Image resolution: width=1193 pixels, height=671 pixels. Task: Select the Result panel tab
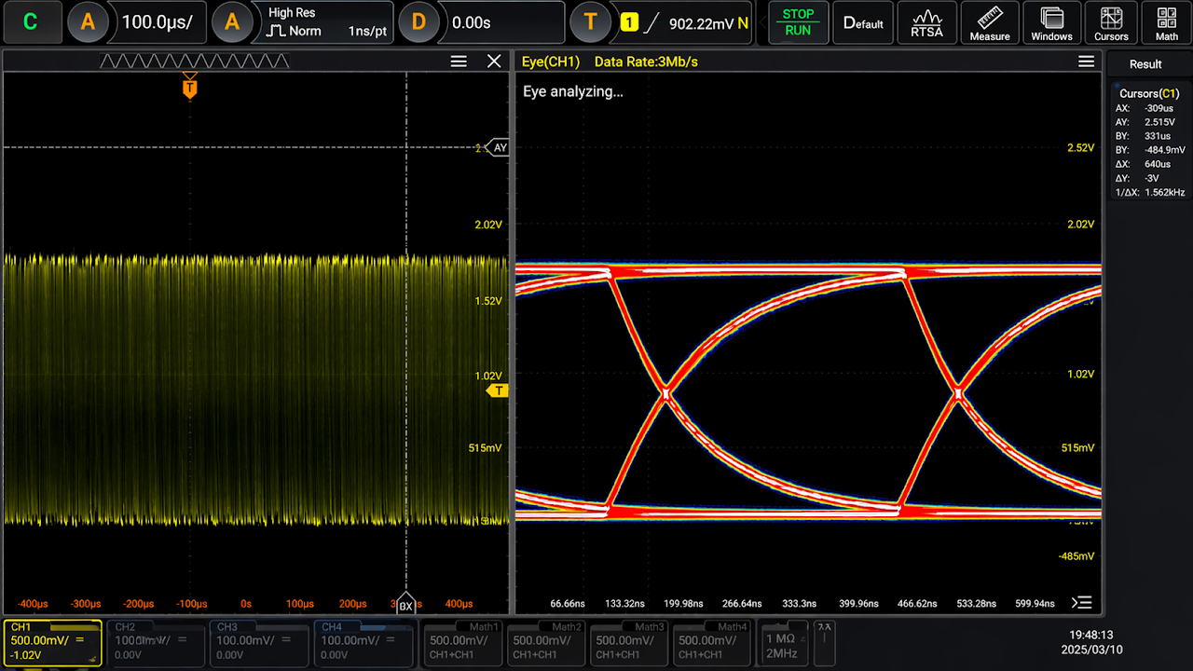1145,64
